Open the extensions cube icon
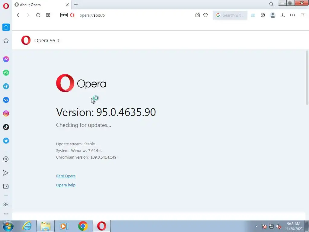309x232 pixels. pyautogui.click(x=263, y=15)
